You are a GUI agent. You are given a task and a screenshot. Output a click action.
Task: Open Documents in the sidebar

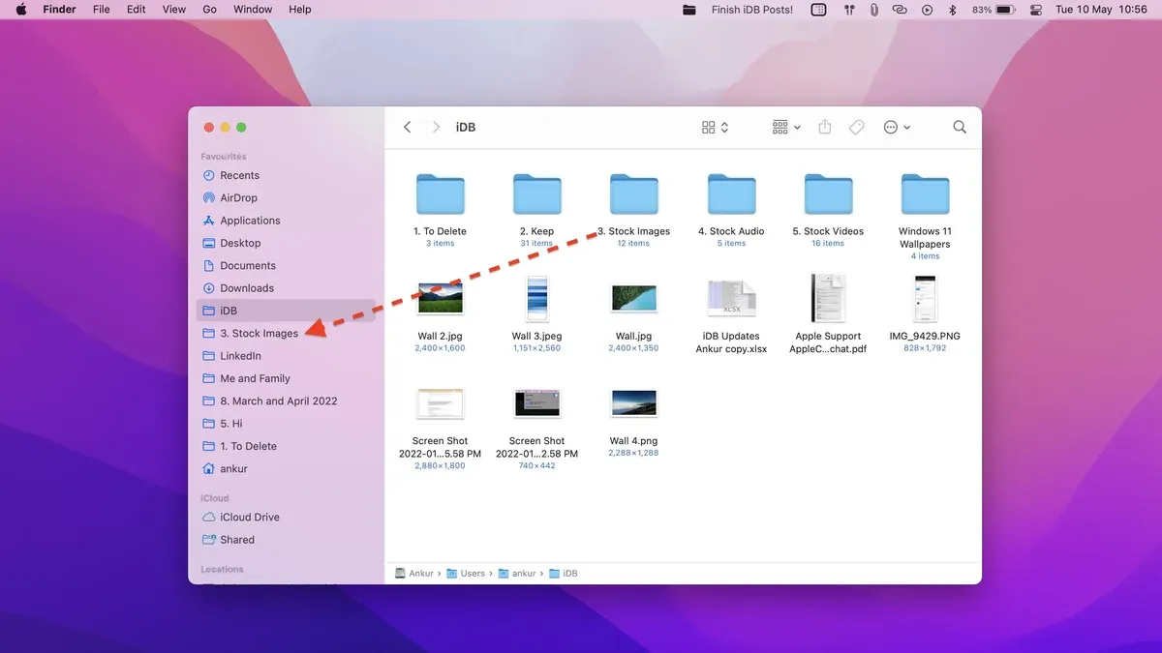coord(285,265)
